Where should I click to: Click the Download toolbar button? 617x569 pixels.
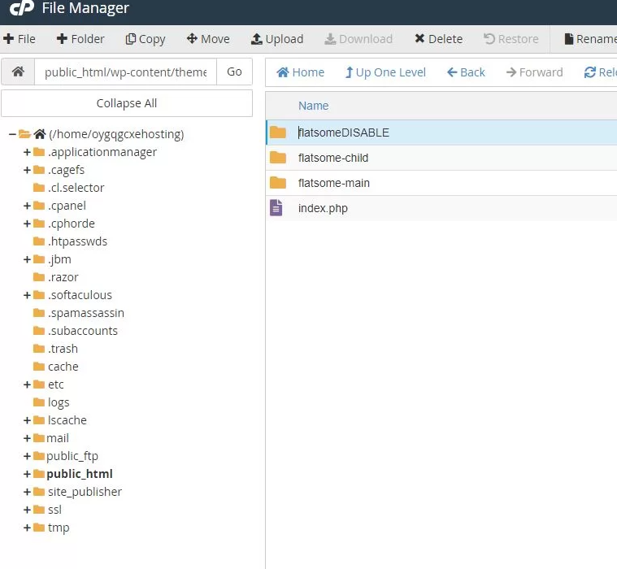(358, 39)
